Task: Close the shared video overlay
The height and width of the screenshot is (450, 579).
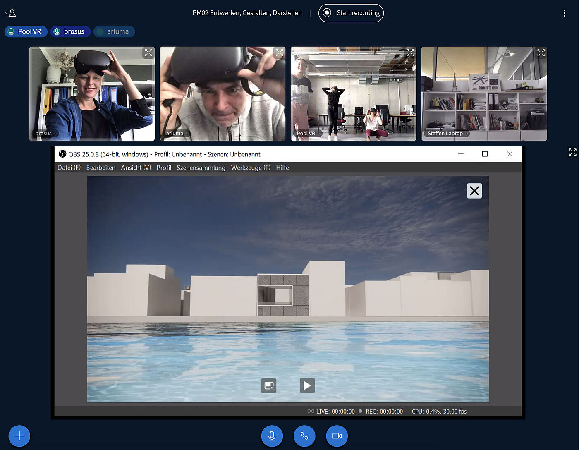Action: (x=474, y=191)
